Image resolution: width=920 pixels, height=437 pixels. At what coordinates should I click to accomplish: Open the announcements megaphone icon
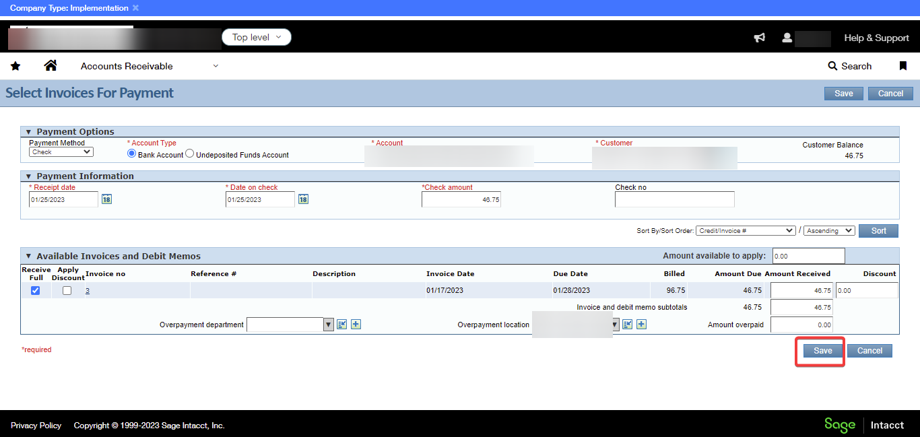click(760, 38)
